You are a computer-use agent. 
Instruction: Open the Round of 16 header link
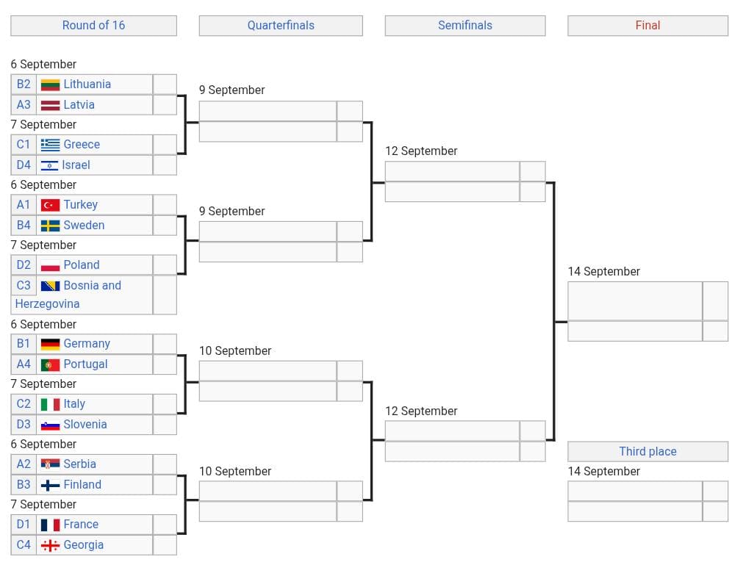93,25
